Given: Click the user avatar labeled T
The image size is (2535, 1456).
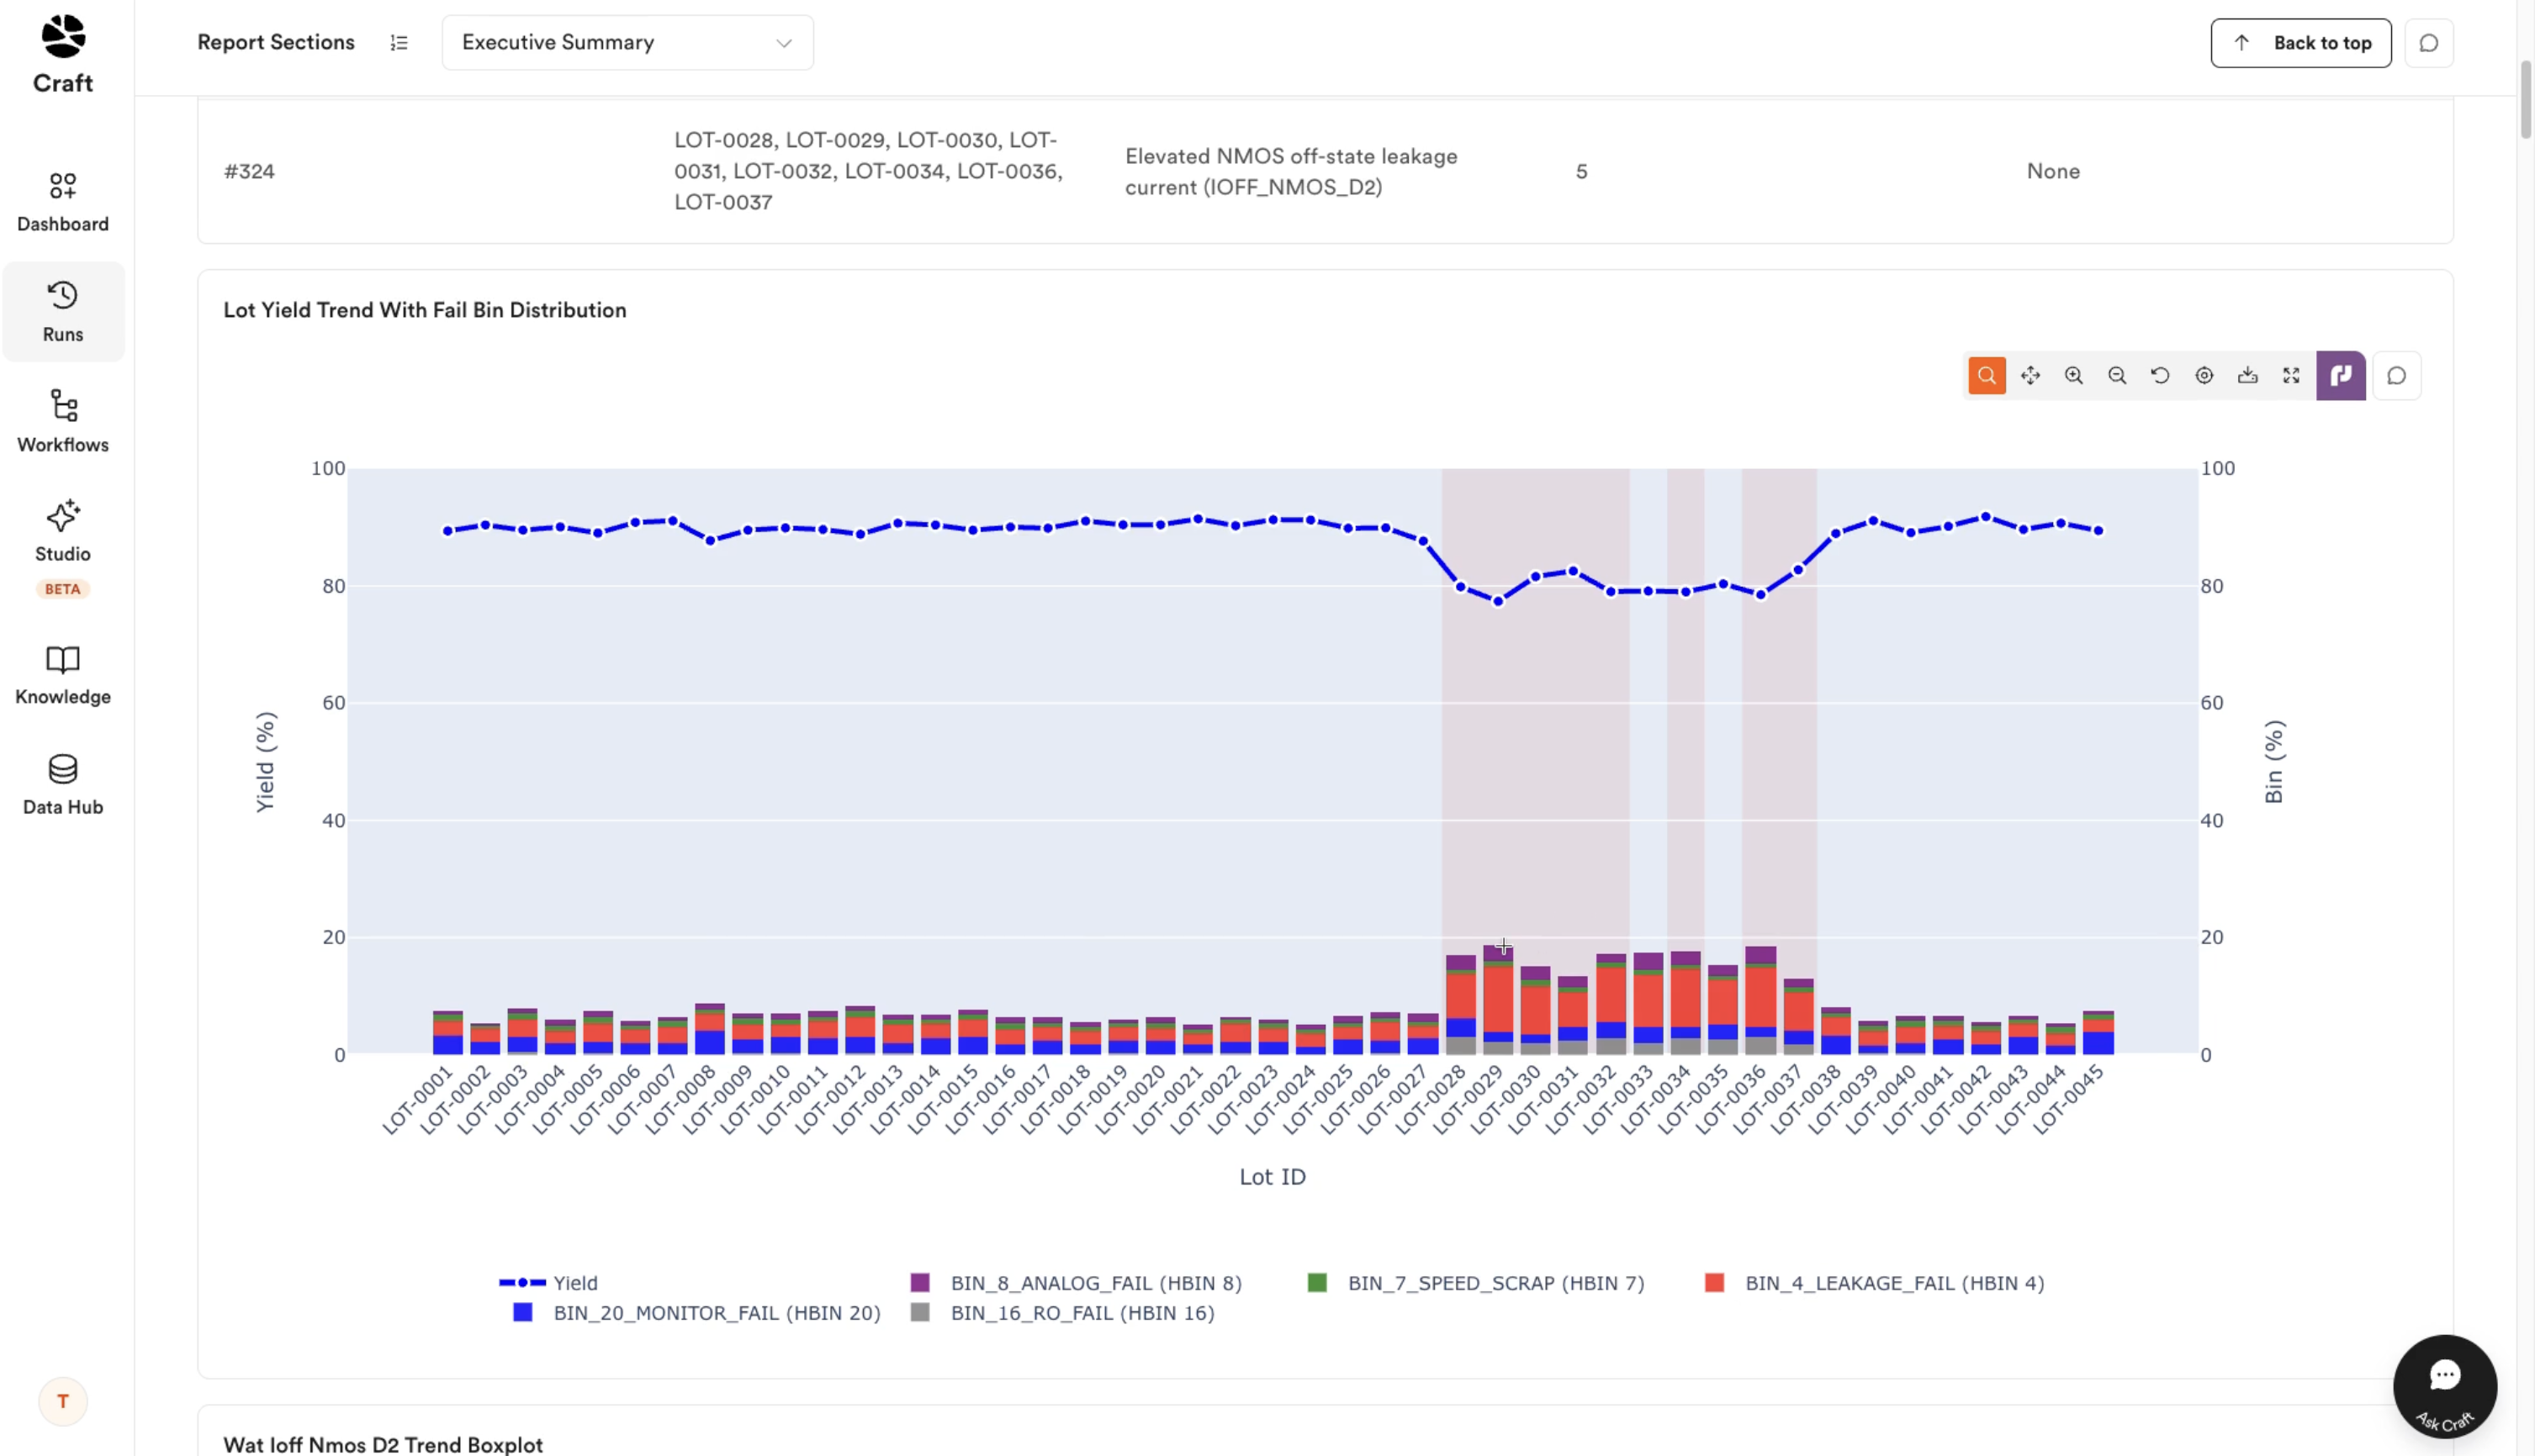Looking at the screenshot, I should 63,1401.
